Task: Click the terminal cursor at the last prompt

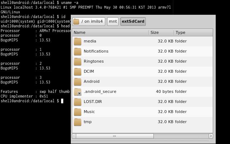Action: coord(62,101)
